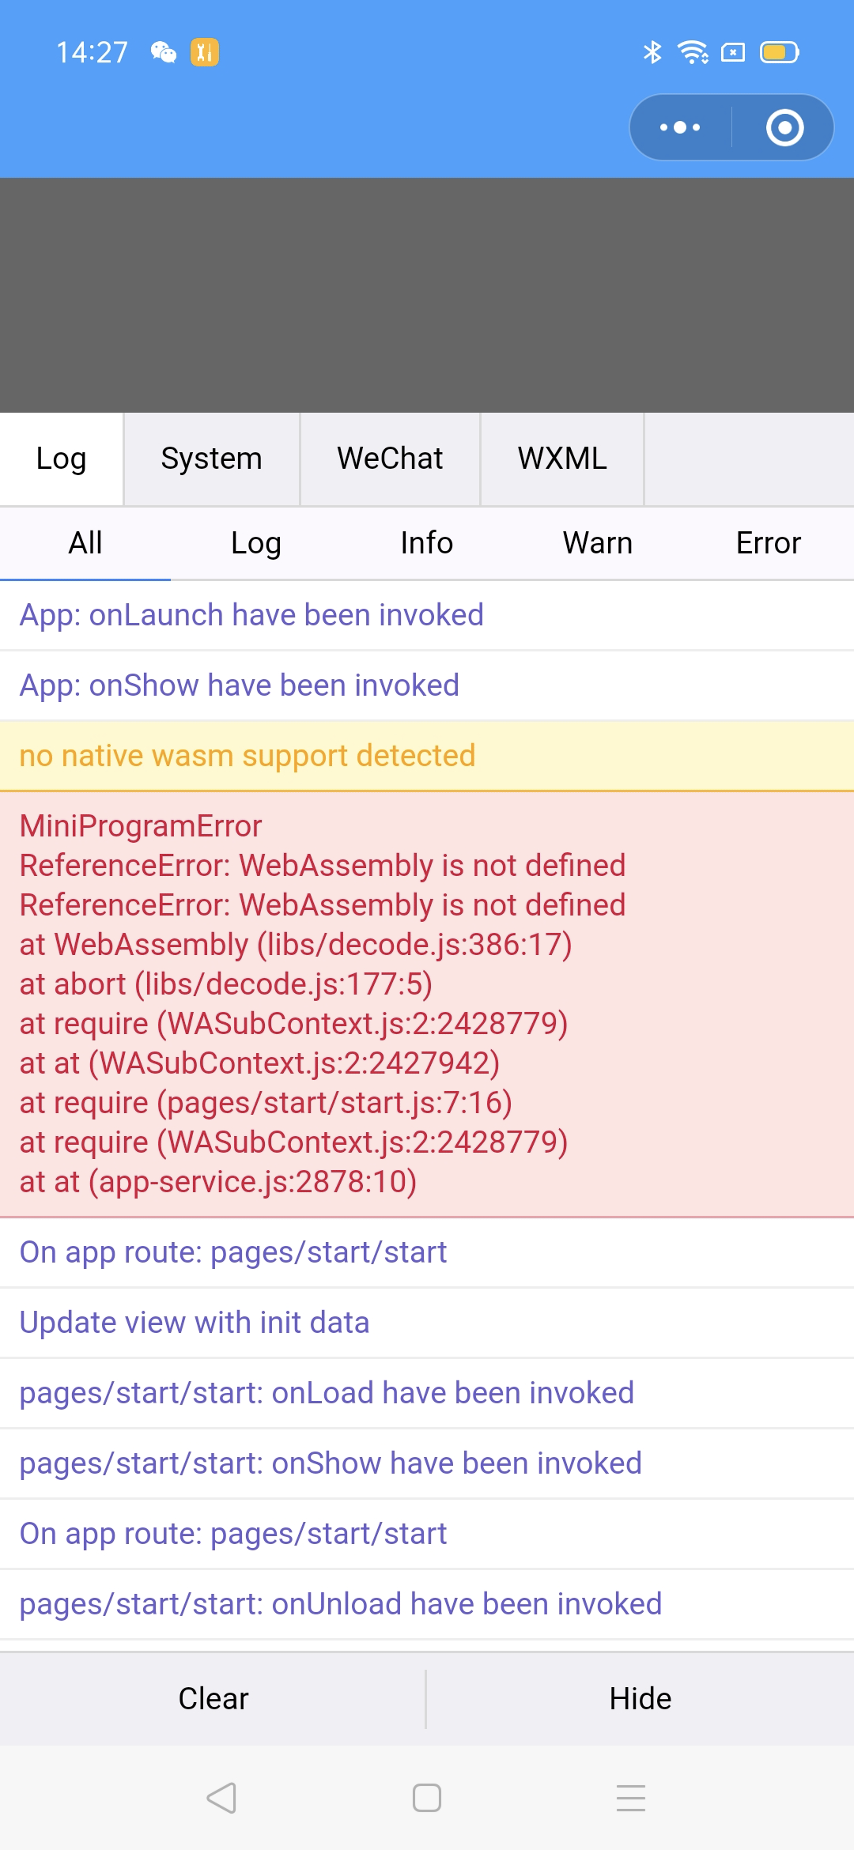
Task: Open the WXML tab
Action: click(x=562, y=459)
